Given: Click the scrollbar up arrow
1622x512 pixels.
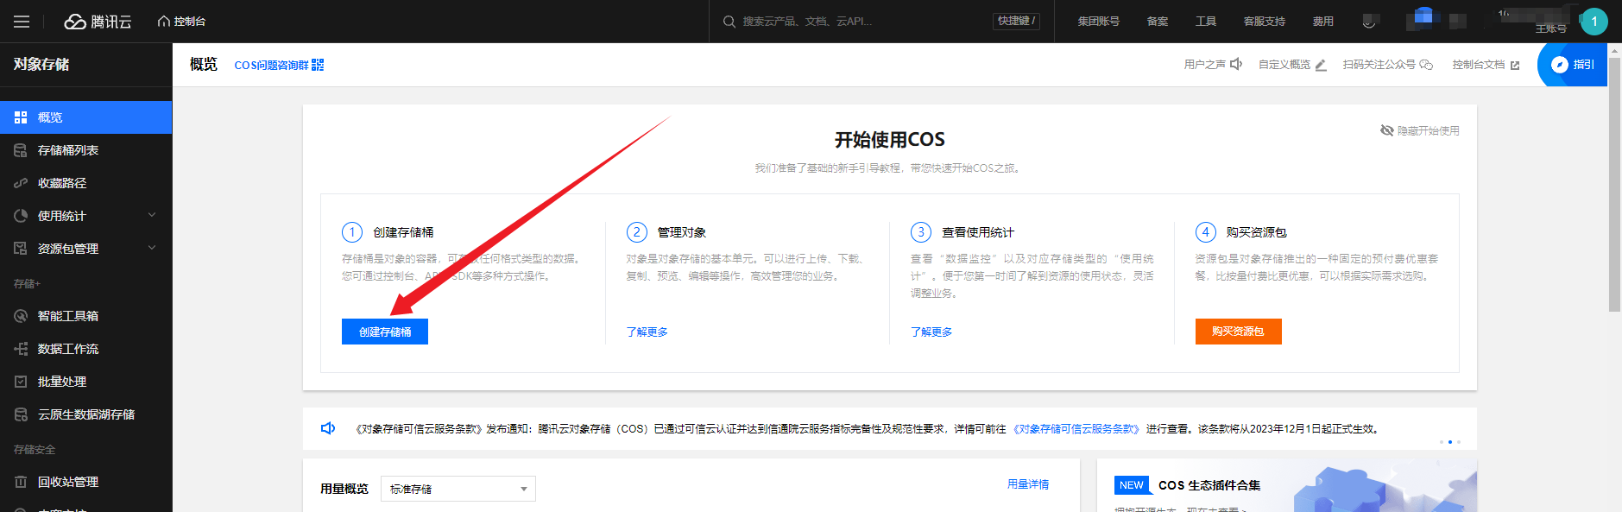Looking at the screenshot, I should 1614,50.
